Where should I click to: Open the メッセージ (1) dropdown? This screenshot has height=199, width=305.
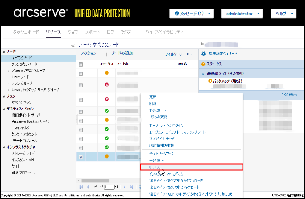(x=191, y=14)
